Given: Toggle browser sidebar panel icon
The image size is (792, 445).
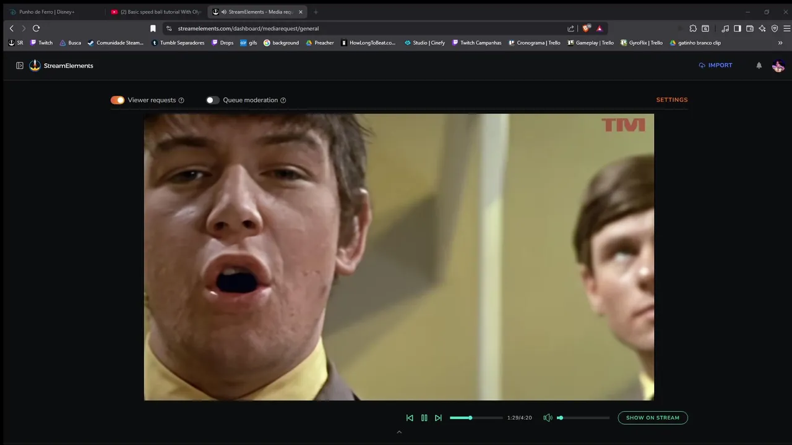Looking at the screenshot, I should coord(738,28).
